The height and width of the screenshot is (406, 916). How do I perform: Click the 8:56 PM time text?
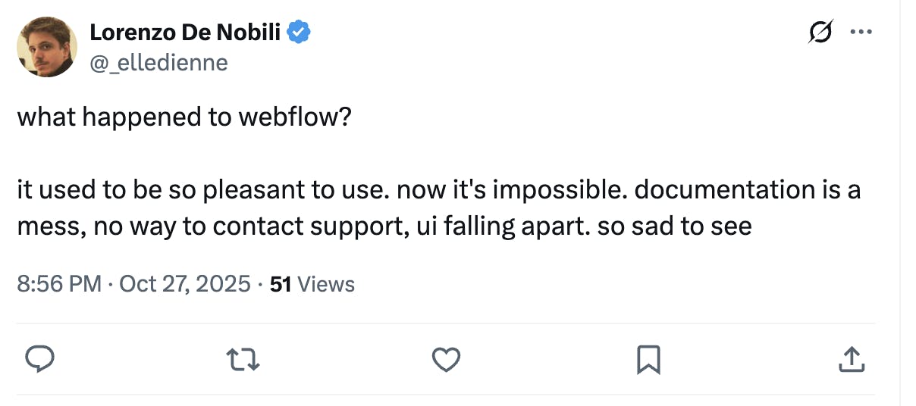pos(58,284)
